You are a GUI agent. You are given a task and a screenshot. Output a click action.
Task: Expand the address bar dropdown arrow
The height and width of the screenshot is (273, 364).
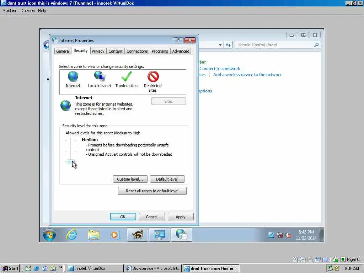220,45
